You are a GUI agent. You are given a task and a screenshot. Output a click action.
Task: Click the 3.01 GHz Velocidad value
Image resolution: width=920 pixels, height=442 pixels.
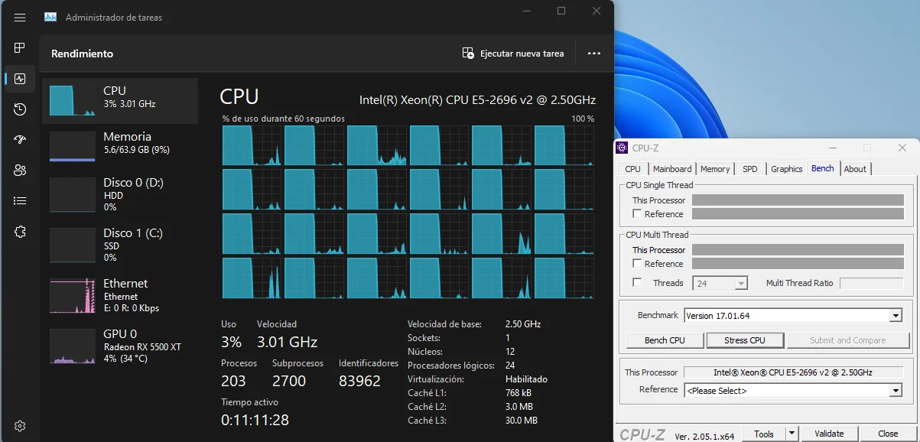point(287,342)
